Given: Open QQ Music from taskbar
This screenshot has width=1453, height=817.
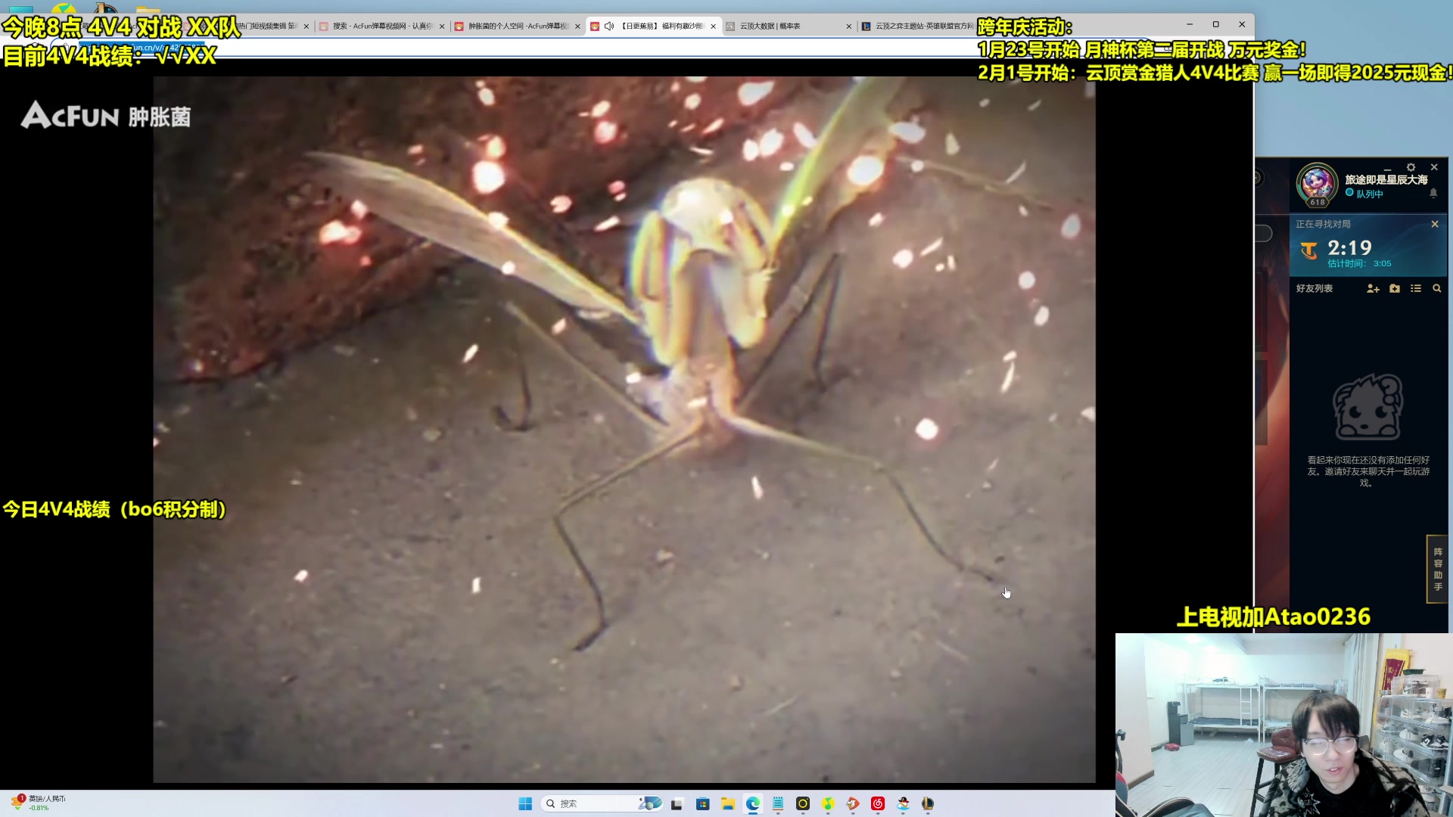Looking at the screenshot, I should coord(828,803).
